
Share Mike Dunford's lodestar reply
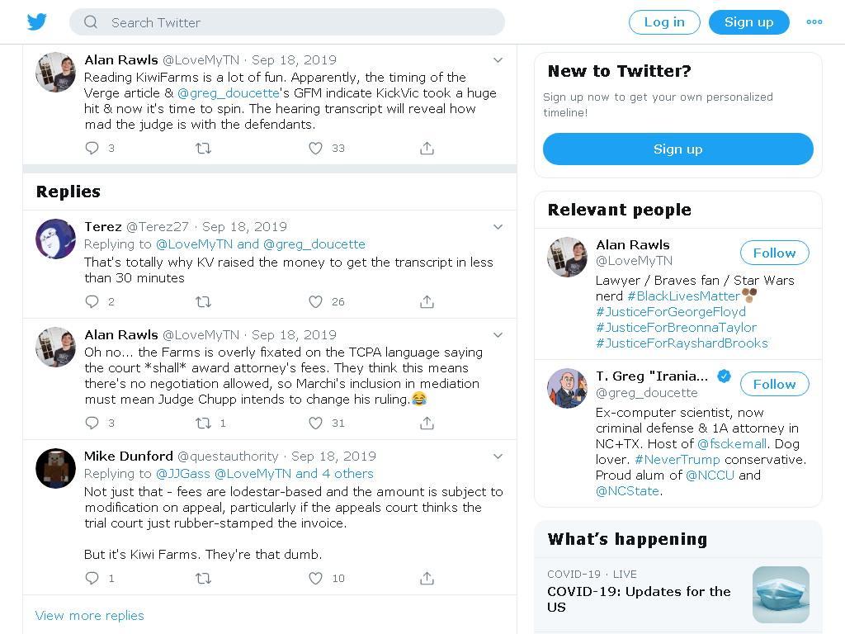[427, 579]
